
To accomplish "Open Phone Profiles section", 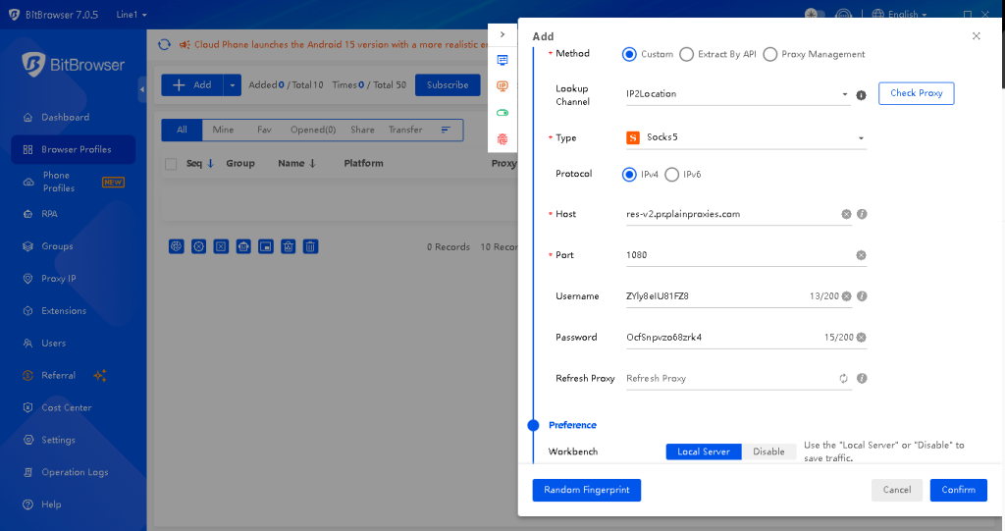I will (58, 182).
